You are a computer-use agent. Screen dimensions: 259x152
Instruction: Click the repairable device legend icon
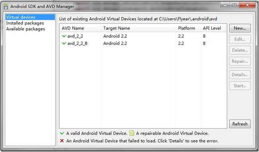(131, 133)
